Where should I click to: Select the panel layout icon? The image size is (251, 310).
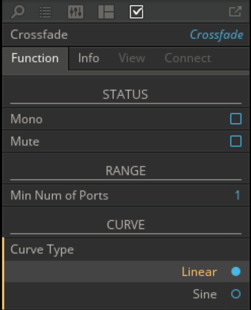tap(106, 12)
